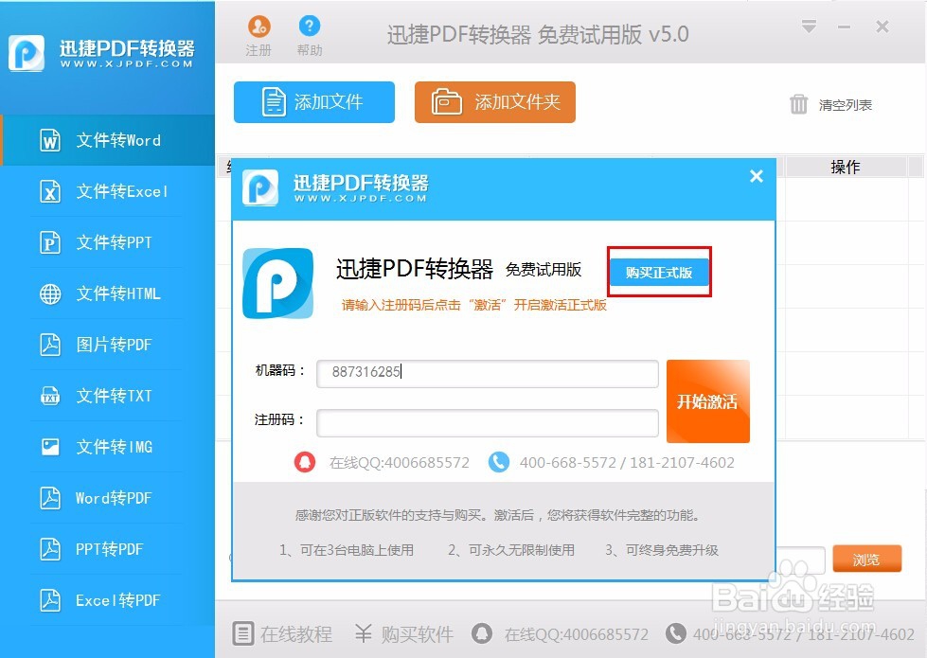Click the TXT file icon in sidebar
Screen dimensions: 927x658
click(50, 396)
